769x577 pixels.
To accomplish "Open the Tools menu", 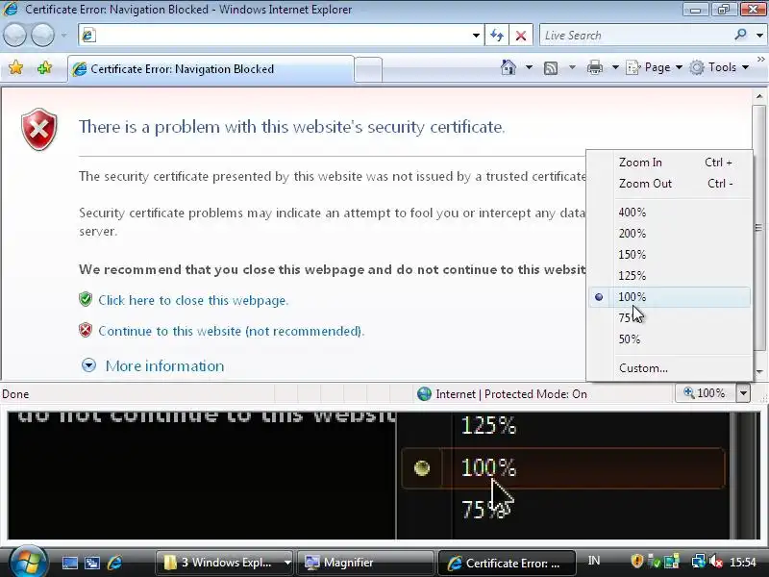I will click(x=718, y=67).
